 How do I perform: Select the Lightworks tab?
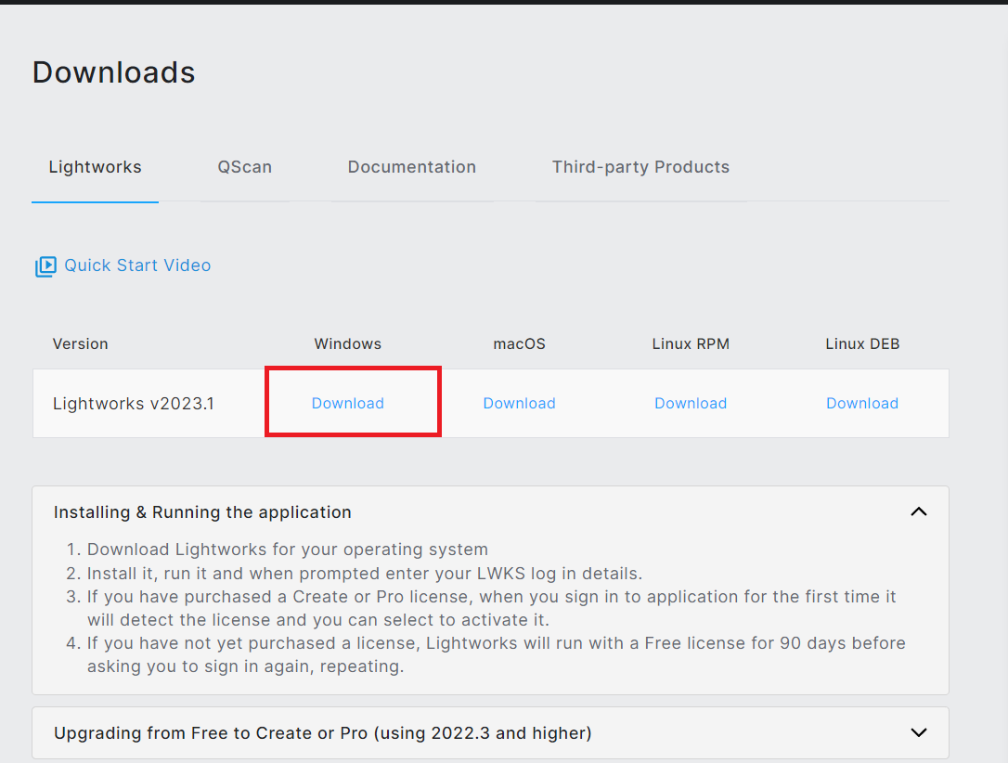coord(95,167)
